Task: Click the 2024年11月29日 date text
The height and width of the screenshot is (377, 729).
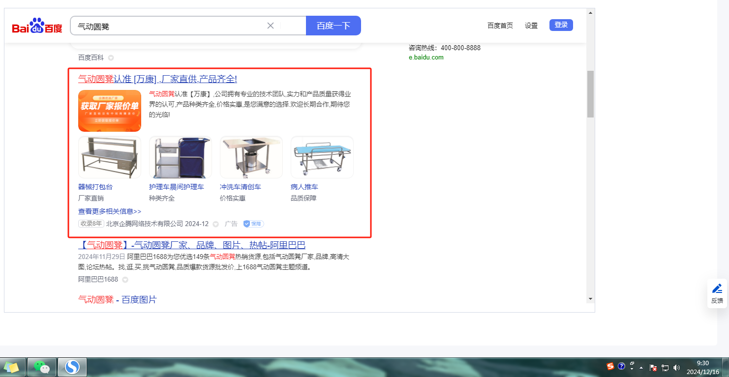Action: (x=102, y=257)
